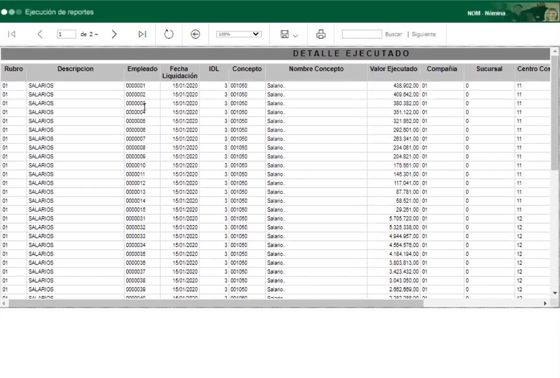Click the Empleado column header
Screen dimensions: 560x378
tap(142, 69)
